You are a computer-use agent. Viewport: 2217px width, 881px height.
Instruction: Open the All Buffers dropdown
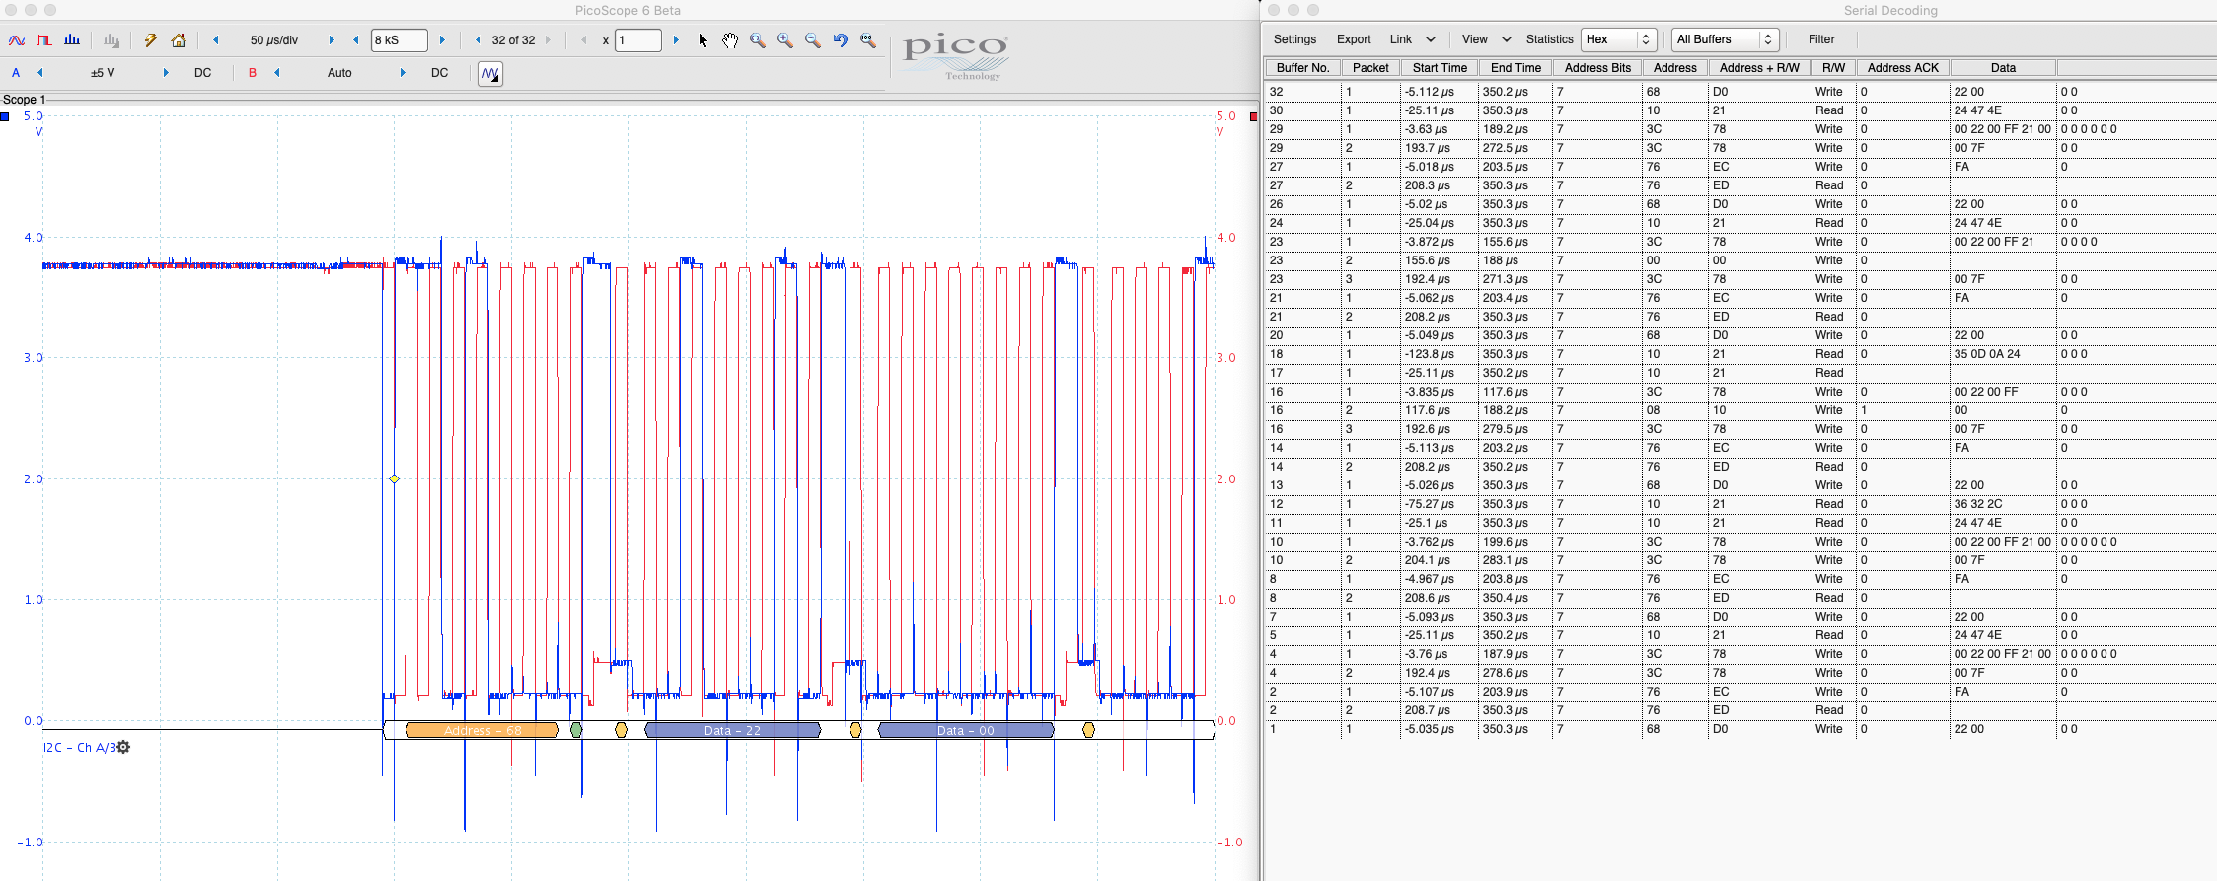click(x=1726, y=39)
